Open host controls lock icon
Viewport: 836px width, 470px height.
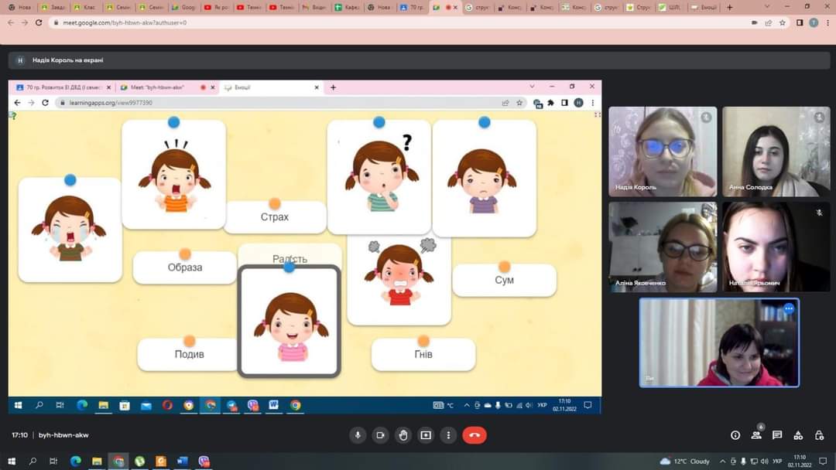click(819, 435)
